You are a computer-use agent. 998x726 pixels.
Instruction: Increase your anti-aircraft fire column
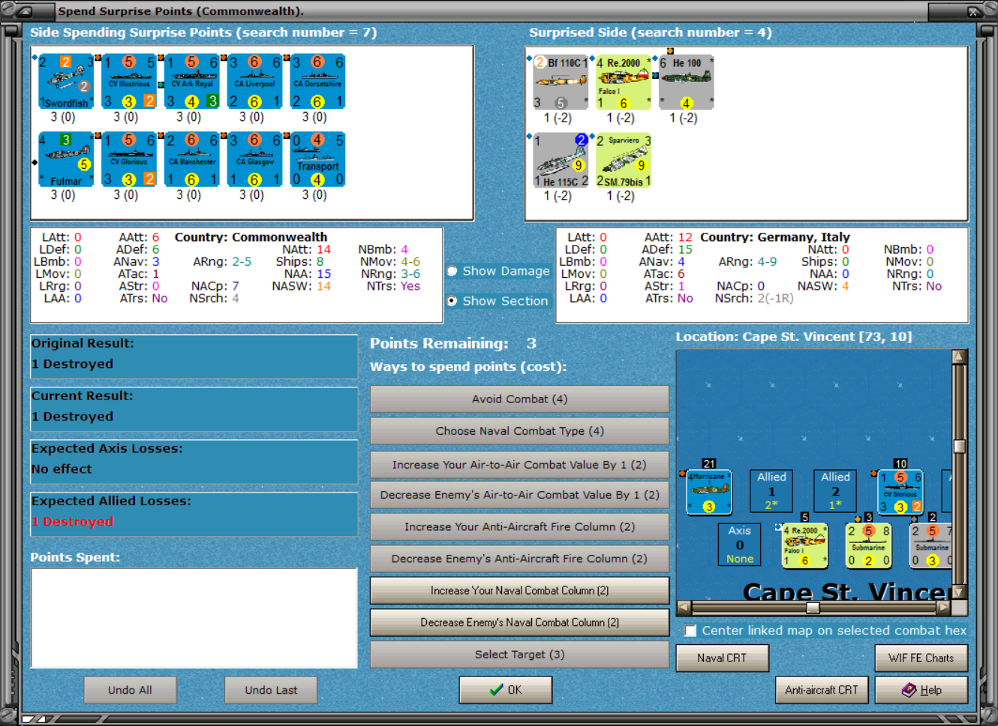pyautogui.click(x=519, y=527)
